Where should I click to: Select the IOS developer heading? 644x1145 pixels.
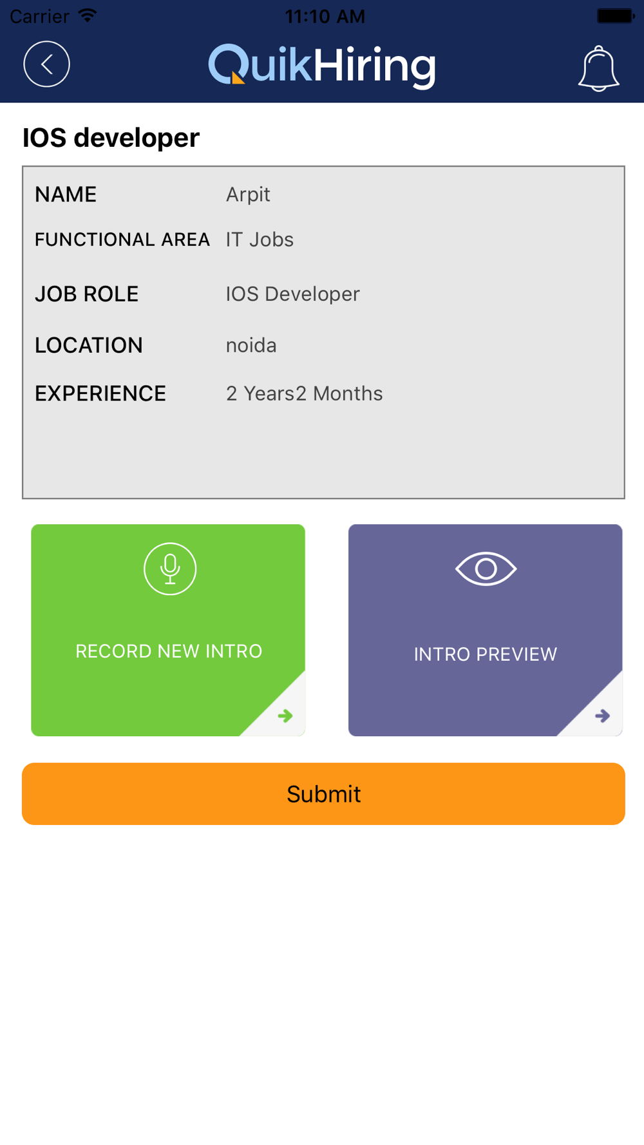pos(111,138)
